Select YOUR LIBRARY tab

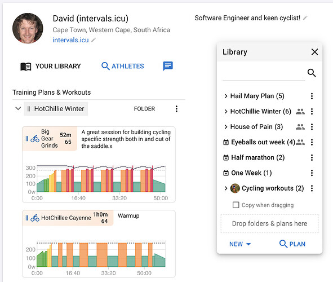[51, 67]
